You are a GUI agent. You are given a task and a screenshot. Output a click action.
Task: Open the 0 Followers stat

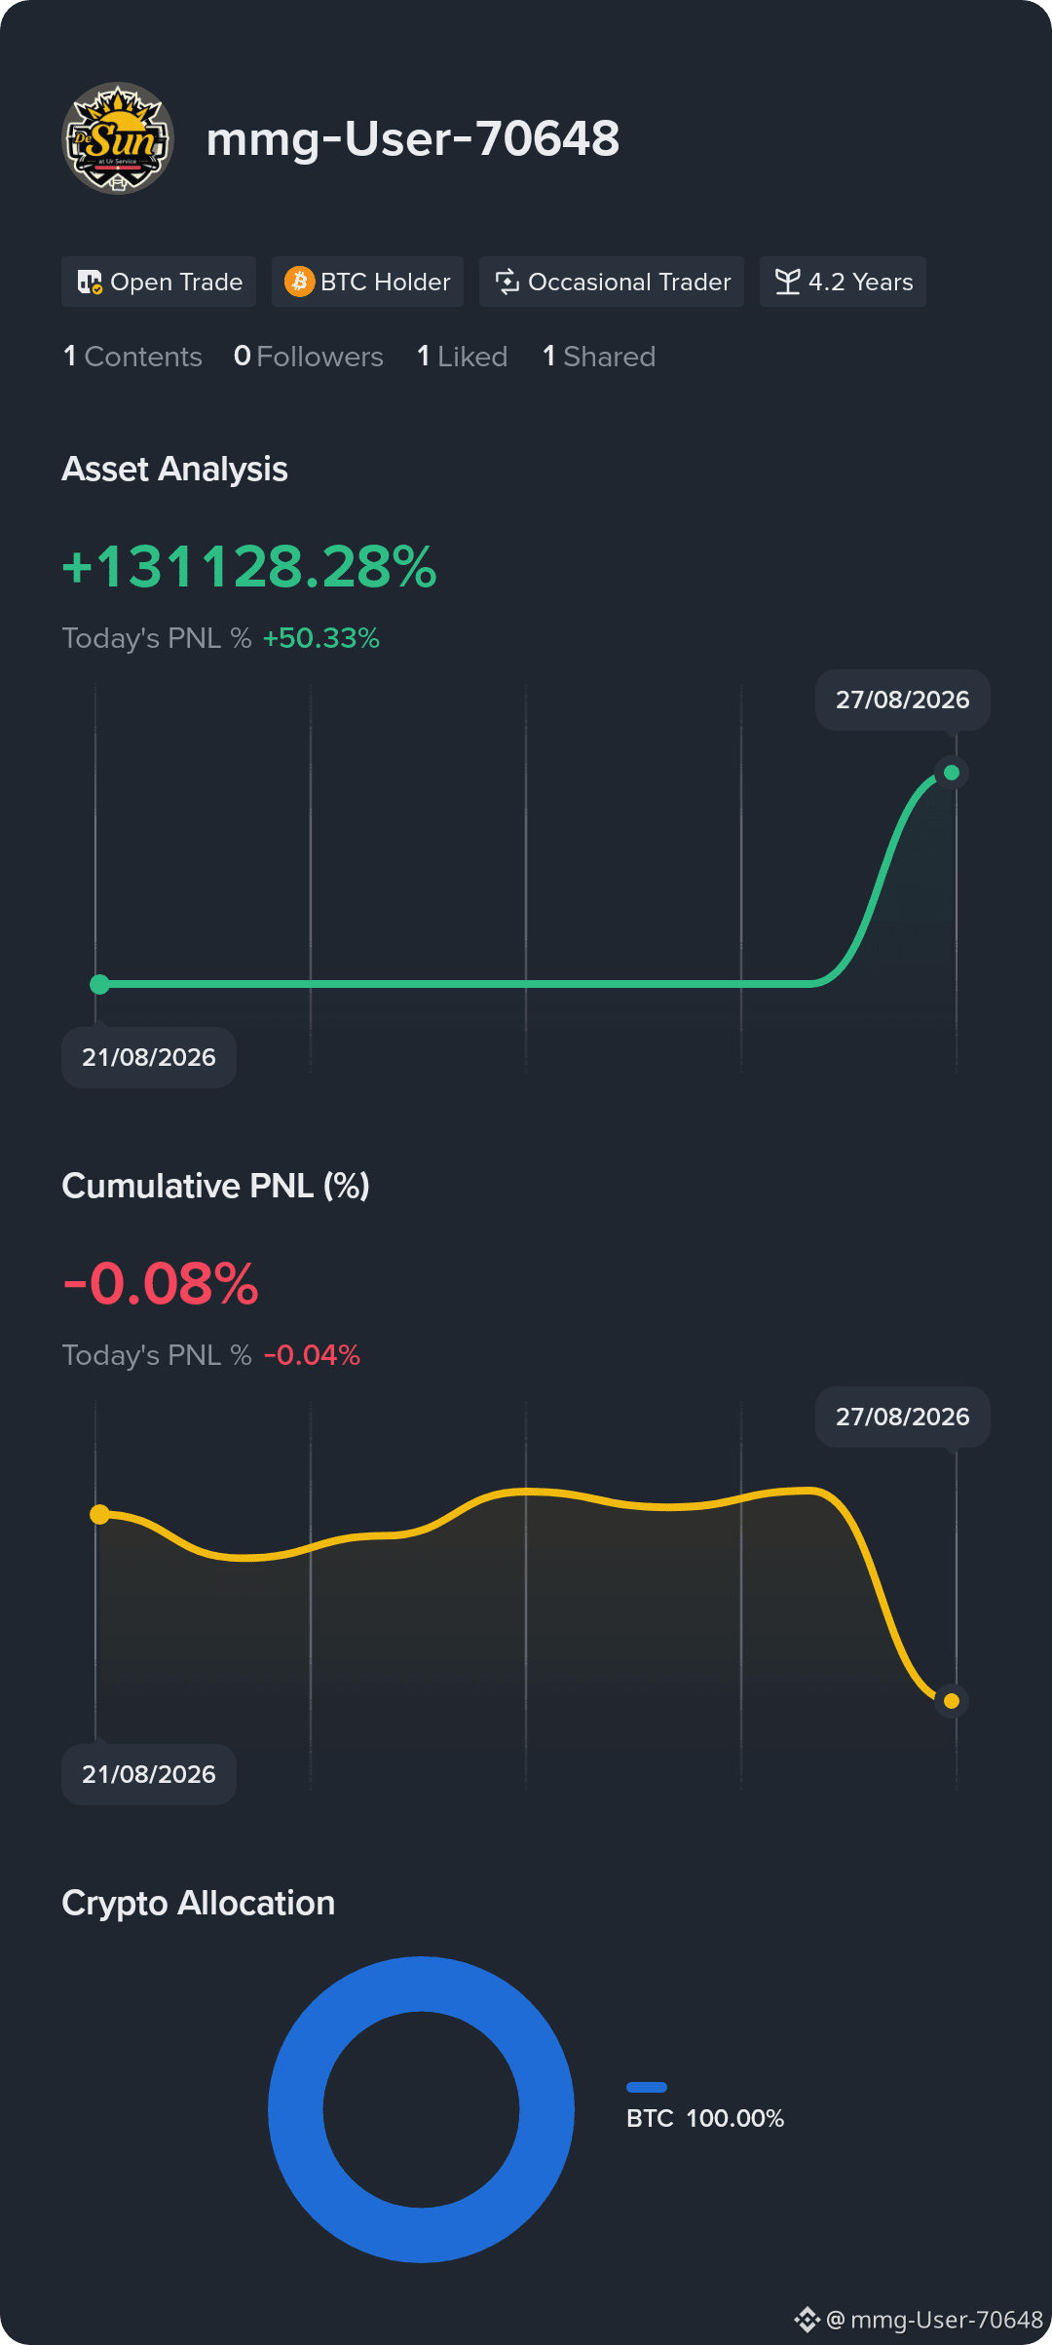309,357
